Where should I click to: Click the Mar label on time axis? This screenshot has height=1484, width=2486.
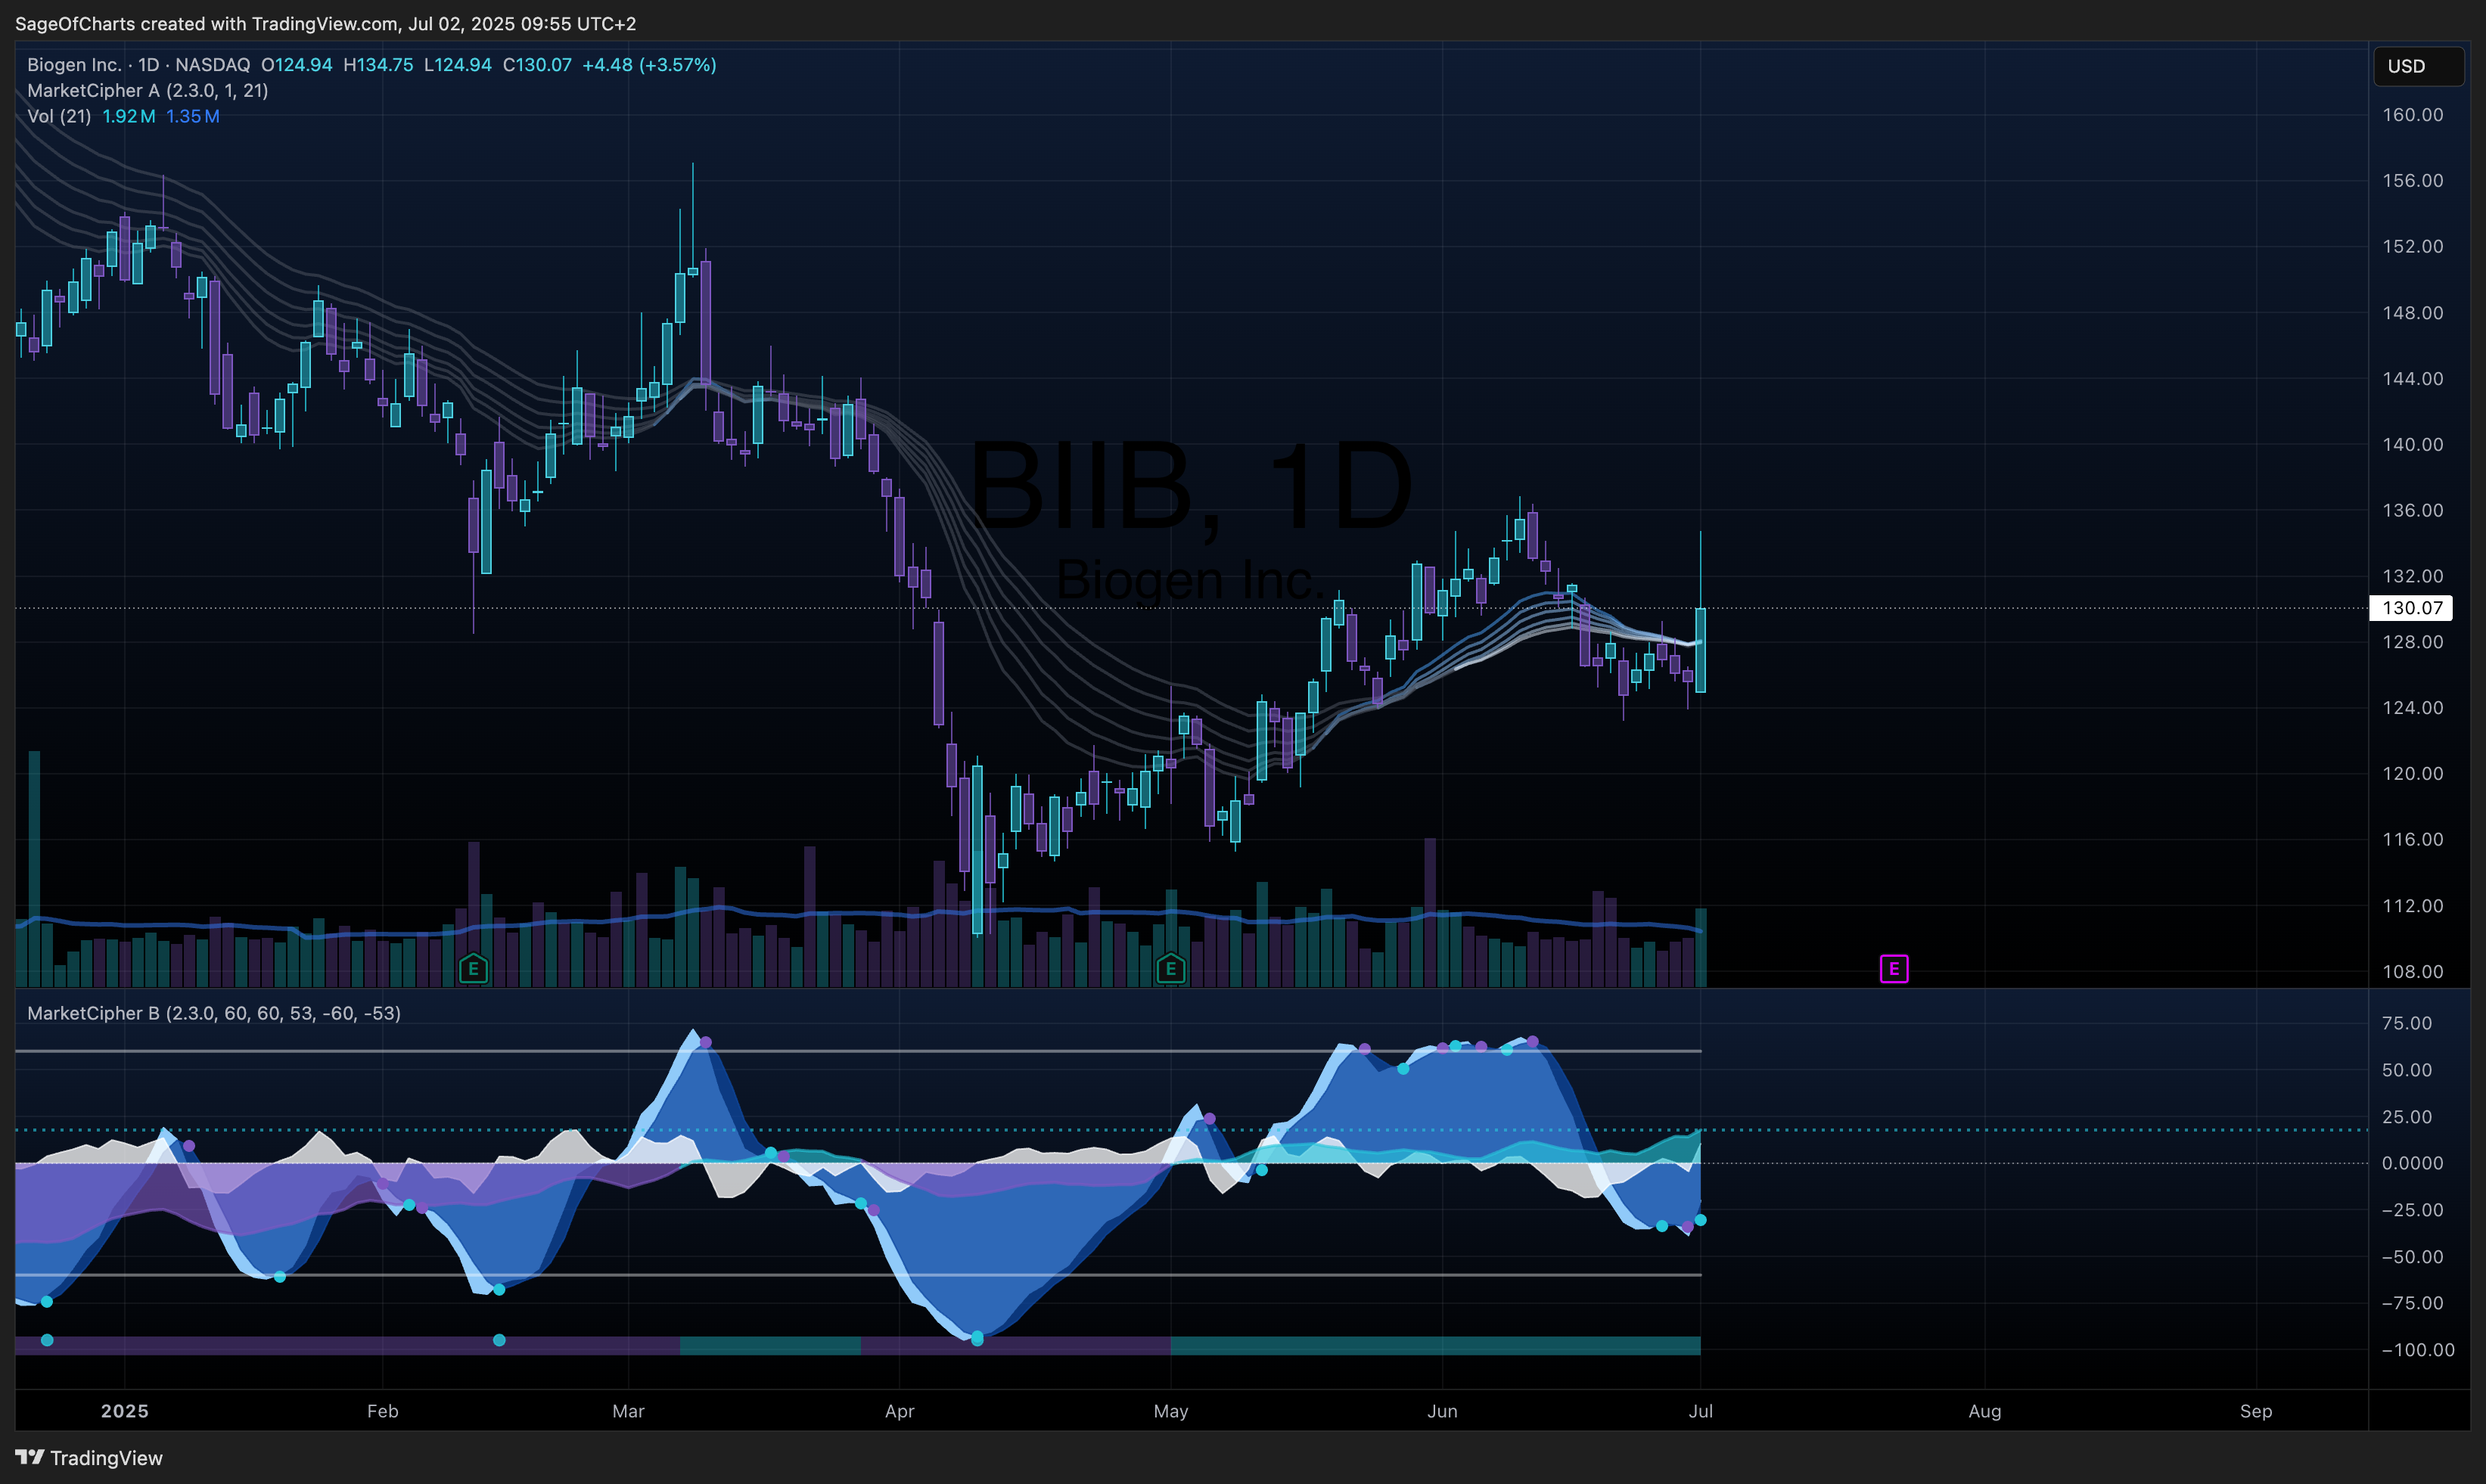[628, 1411]
